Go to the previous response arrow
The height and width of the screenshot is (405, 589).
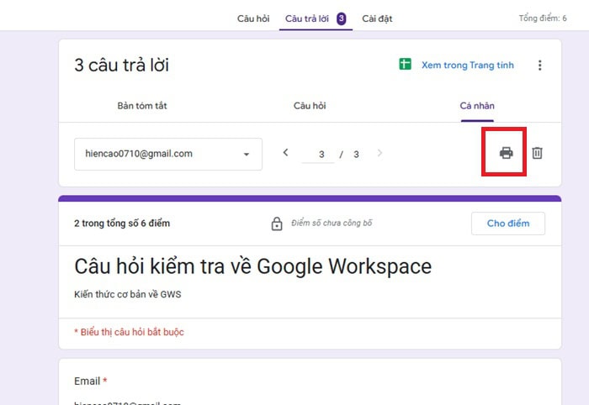click(x=285, y=153)
